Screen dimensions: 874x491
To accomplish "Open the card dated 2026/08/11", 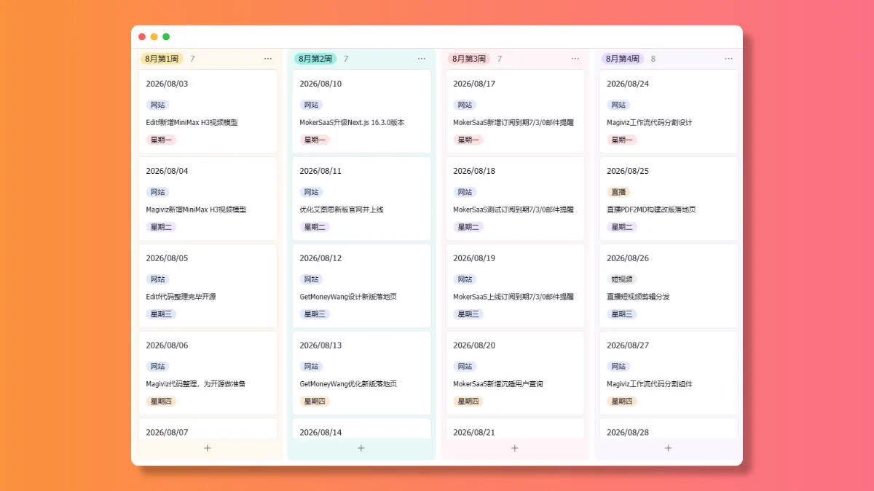I will click(361, 199).
